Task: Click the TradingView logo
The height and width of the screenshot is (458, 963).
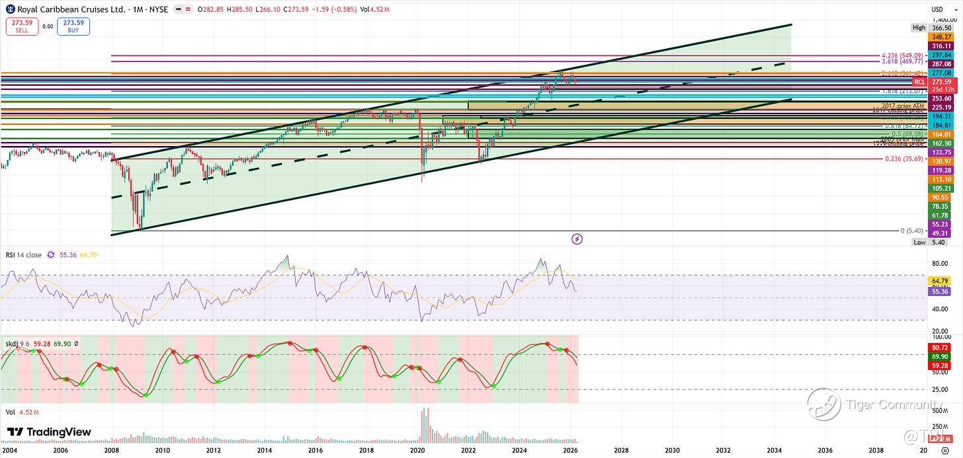Action: click(x=50, y=432)
